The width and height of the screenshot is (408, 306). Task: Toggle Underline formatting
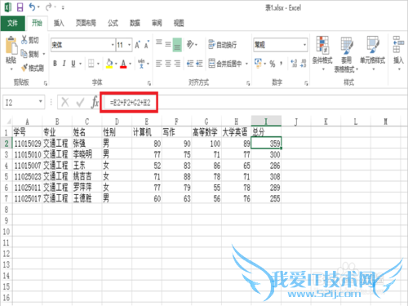73,64
